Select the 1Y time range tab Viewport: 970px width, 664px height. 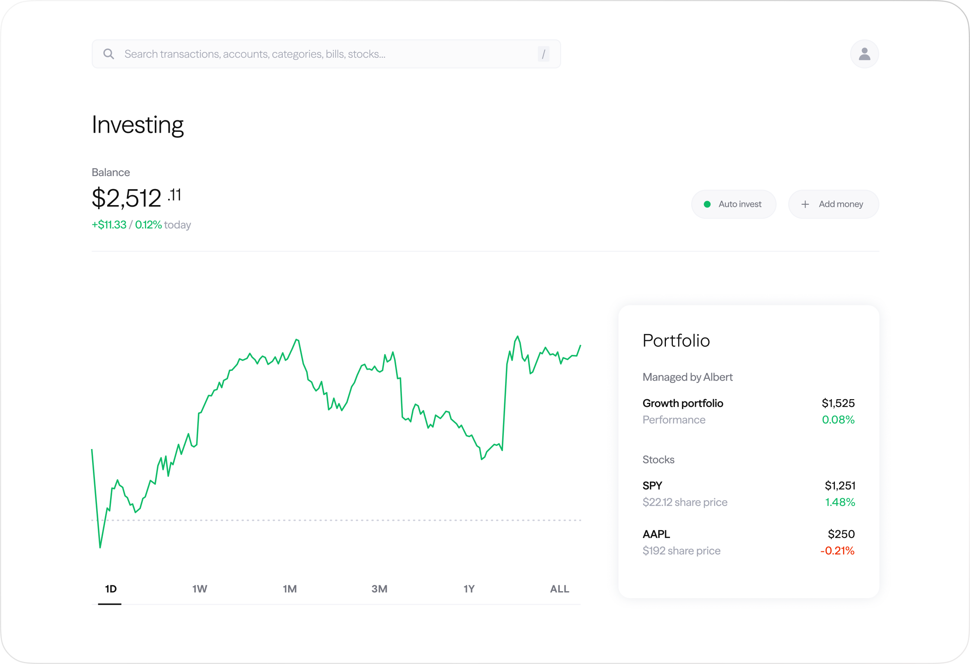pos(469,588)
